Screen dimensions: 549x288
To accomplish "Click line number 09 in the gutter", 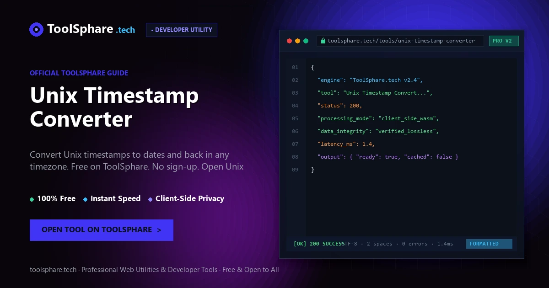I will tap(295, 170).
